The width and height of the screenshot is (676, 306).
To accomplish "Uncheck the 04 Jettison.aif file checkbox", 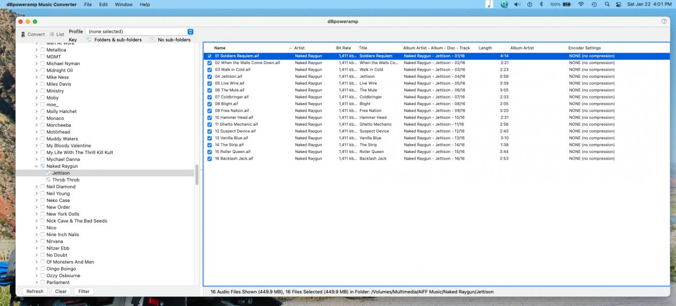I will tap(209, 77).
